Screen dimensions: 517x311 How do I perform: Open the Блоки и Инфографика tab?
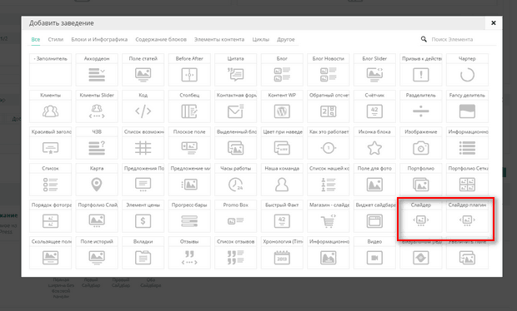pyautogui.click(x=99, y=39)
